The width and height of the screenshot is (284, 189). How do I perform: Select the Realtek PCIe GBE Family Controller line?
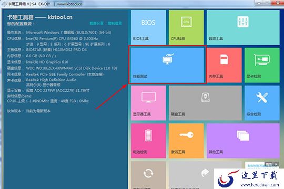pyautogui.click(x=65, y=75)
